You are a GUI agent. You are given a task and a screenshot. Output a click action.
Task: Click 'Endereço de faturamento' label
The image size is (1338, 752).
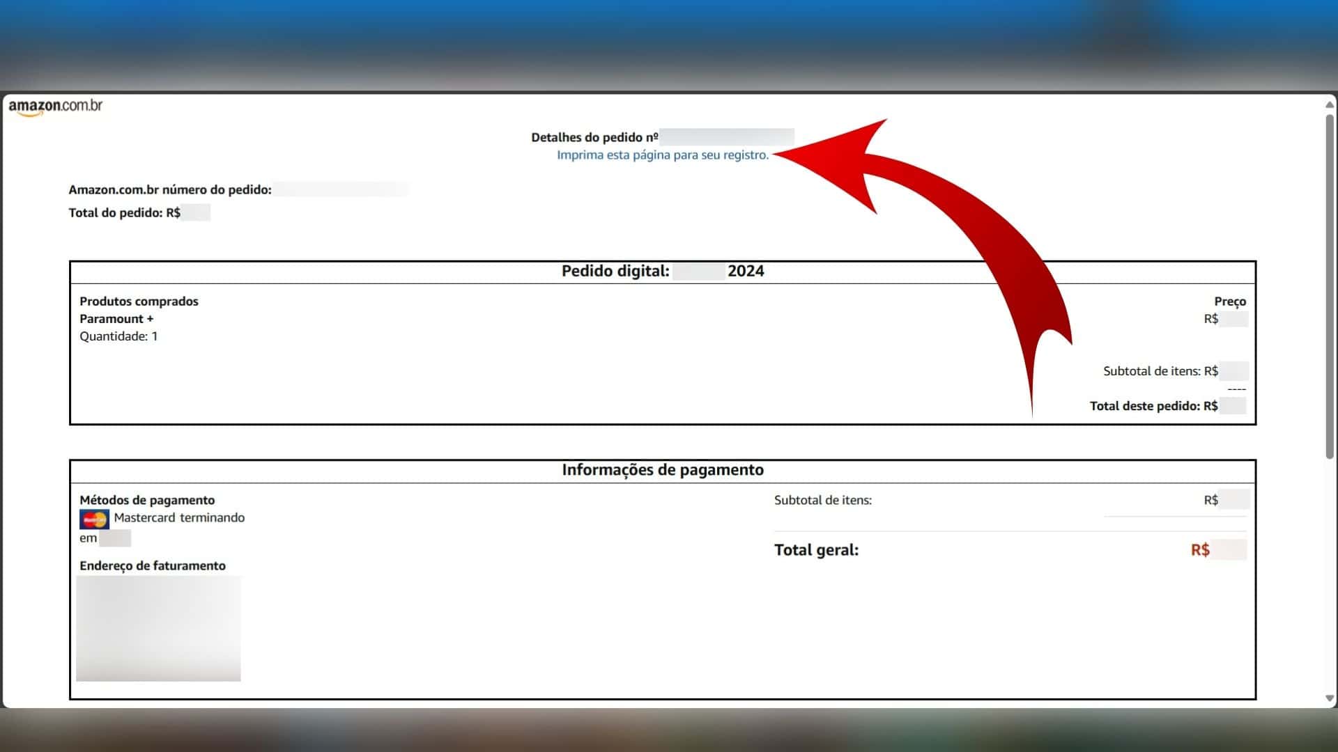153,565
